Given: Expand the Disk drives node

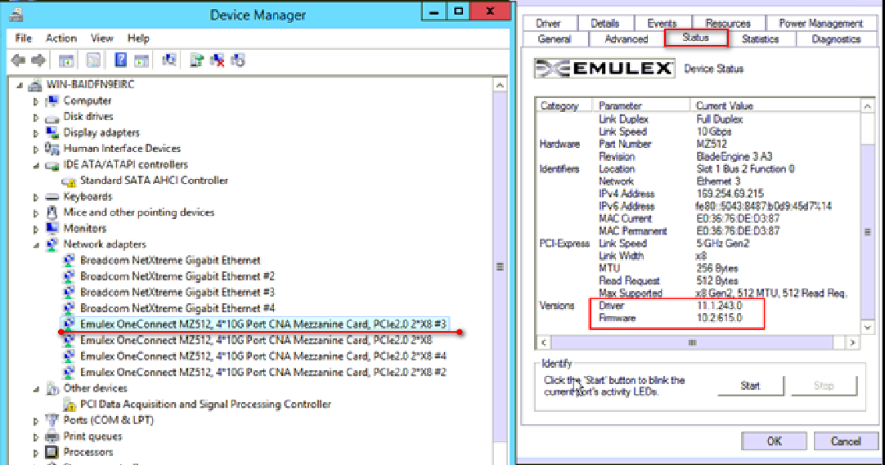Looking at the screenshot, I should pos(35,117).
